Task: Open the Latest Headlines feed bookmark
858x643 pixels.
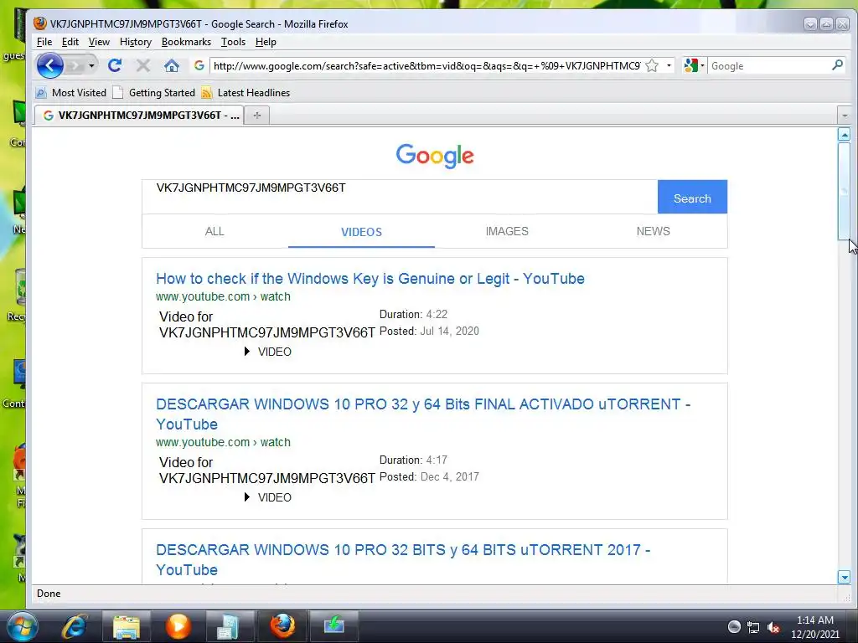Action: pos(246,93)
